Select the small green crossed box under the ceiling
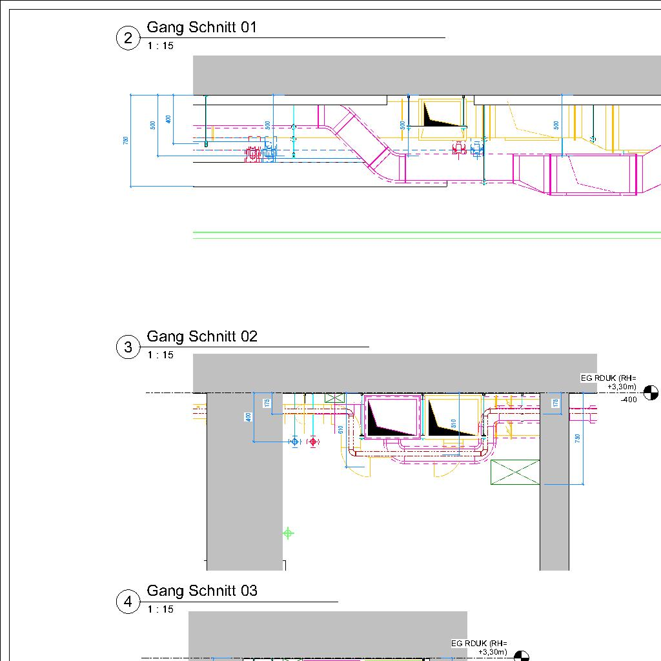 (x=334, y=398)
